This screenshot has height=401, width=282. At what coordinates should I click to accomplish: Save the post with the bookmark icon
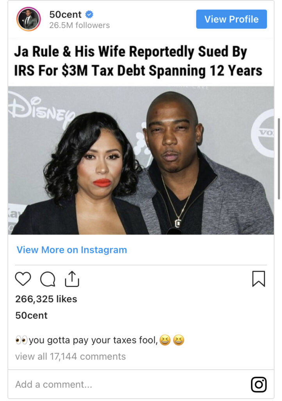pyautogui.click(x=259, y=279)
